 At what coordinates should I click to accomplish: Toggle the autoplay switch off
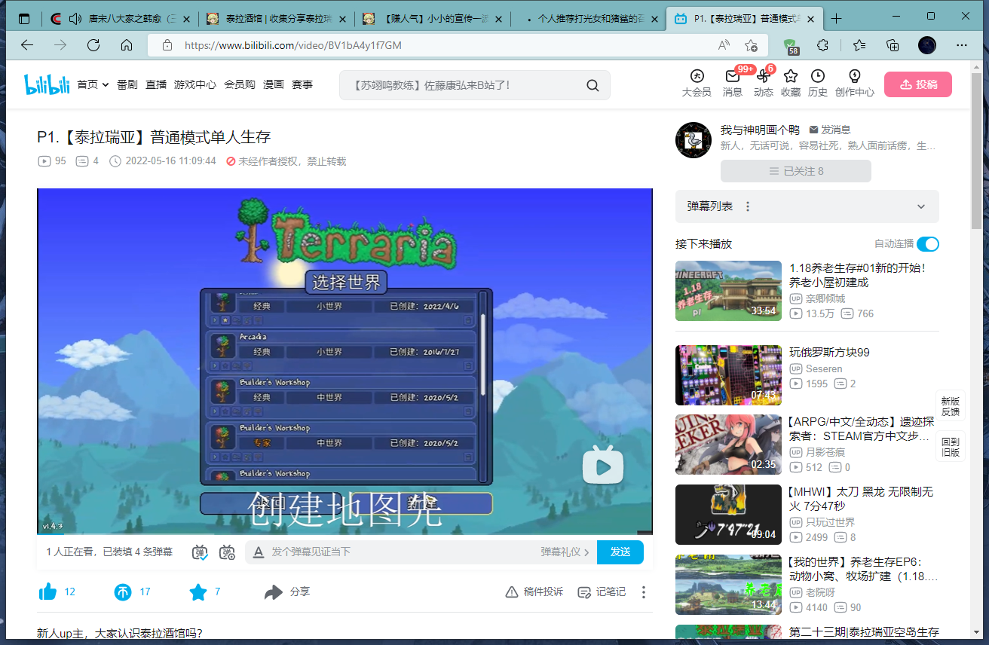click(x=927, y=244)
